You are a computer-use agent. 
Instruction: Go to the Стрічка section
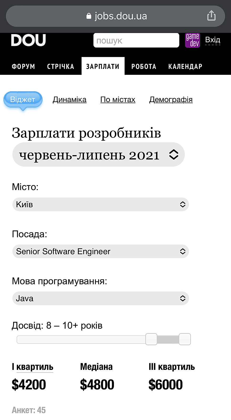(60, 66)
